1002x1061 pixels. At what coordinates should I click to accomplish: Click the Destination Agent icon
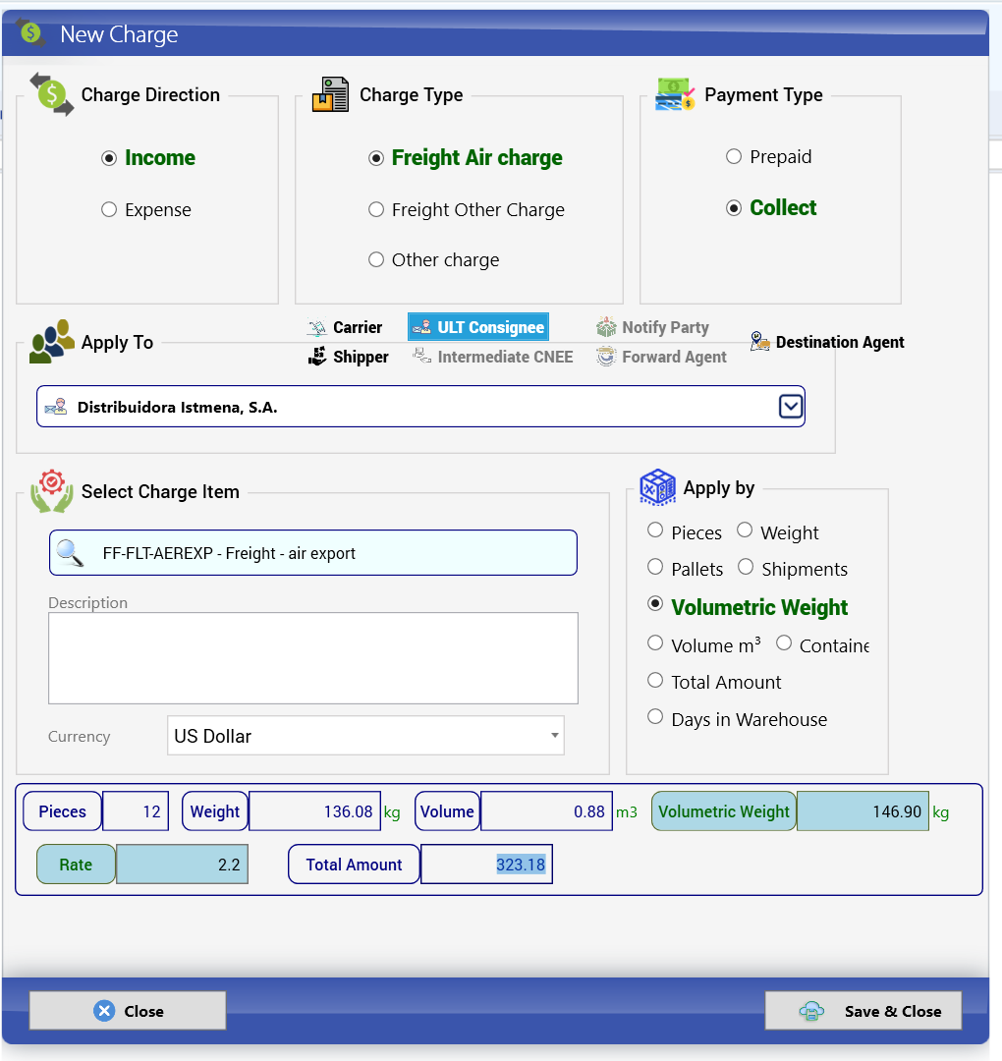[759, 341]
